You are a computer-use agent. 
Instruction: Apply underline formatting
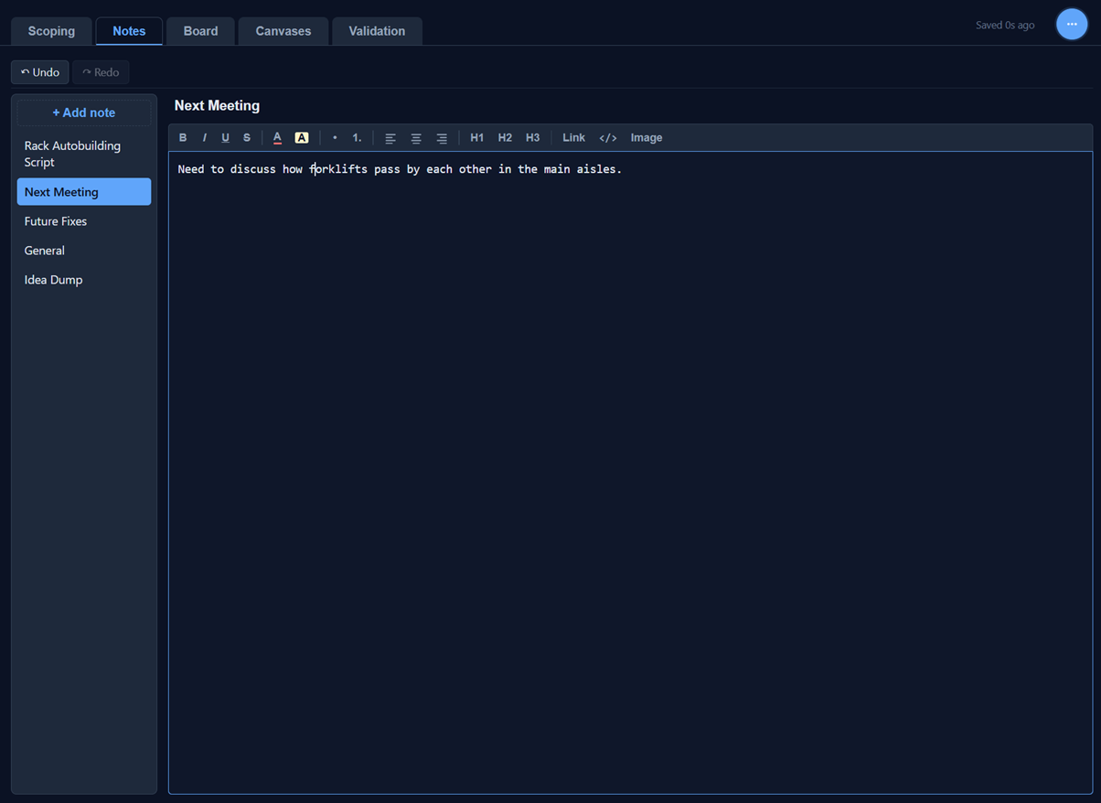225,138
